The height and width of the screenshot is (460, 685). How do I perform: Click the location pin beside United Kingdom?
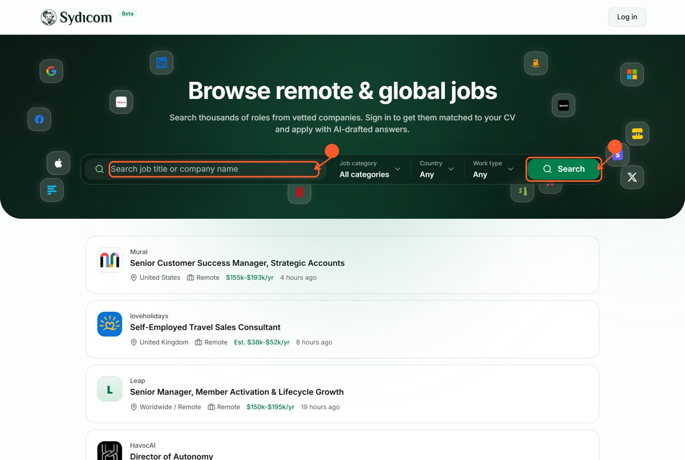134,342
